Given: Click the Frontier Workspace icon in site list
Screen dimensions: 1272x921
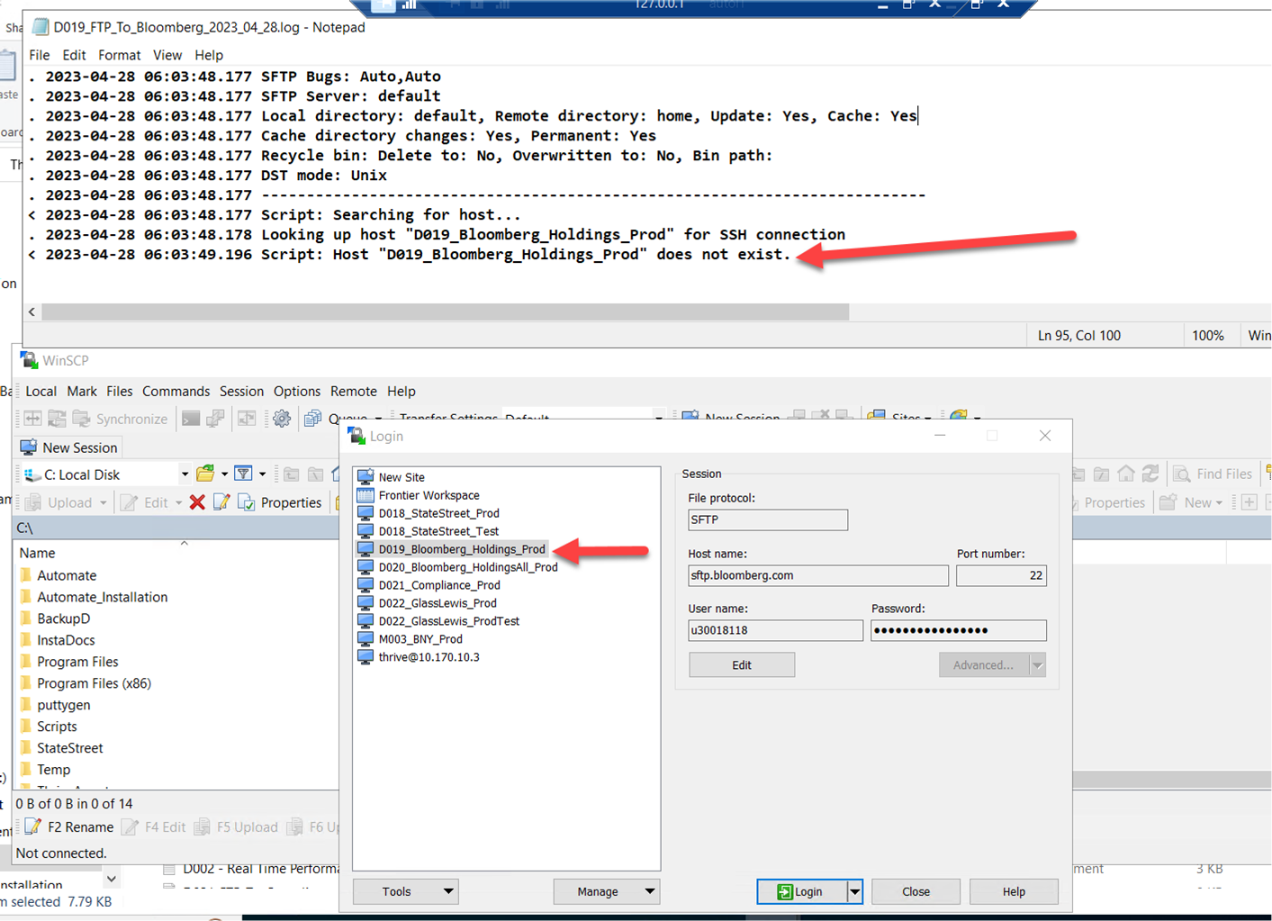Looking at the screenshot, I should pyautogui.click(x=365, y=495).
